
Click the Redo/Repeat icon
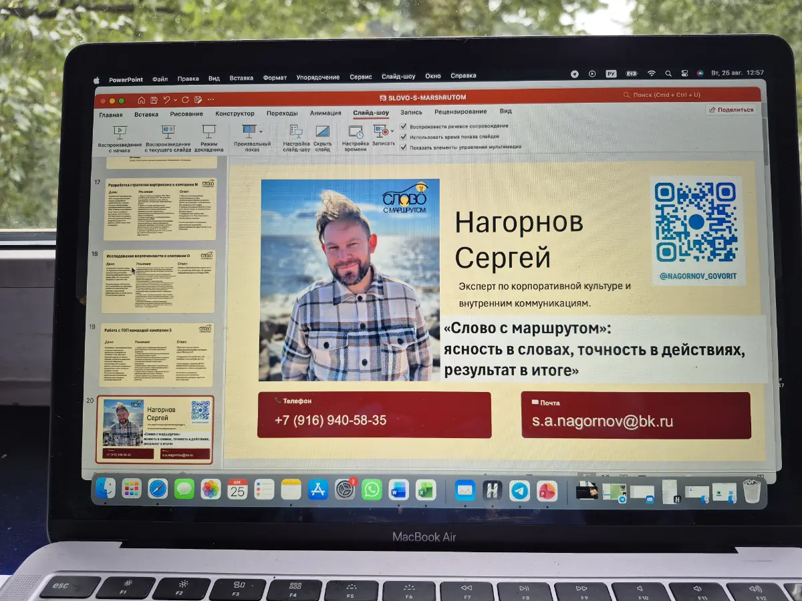click(185, 99)
